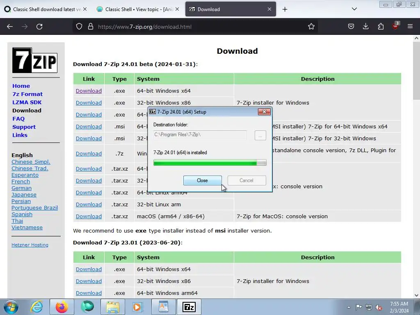Open uBlock Origin extension icon
The height and width of the screenshot is (315, 420).
click(x=396, y=26)
